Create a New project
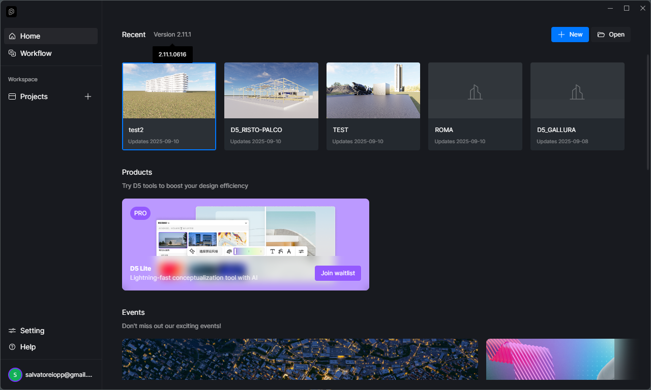 [x=570, y=35]
